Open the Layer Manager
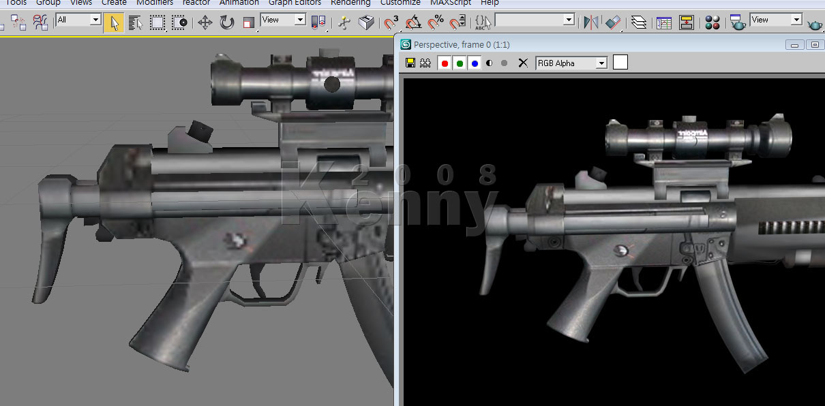This screenshot has width=825, height=406. tap(638, 22)
